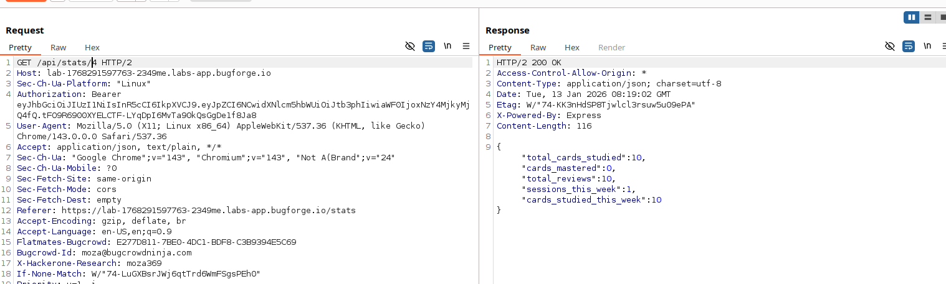Switch Request view to Hex tab
The width and height of the screenshot is (946, 284).
pyautogui.click(x=92, y=47)
